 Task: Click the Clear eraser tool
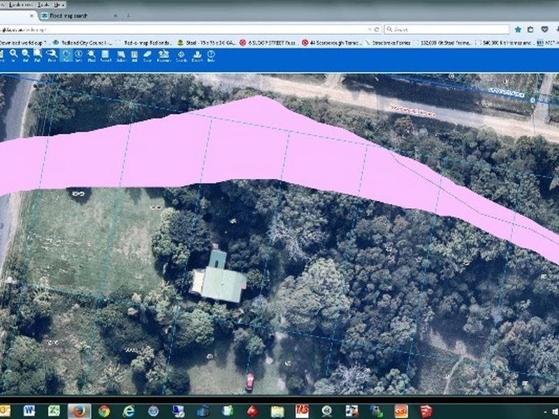(147, 56)
